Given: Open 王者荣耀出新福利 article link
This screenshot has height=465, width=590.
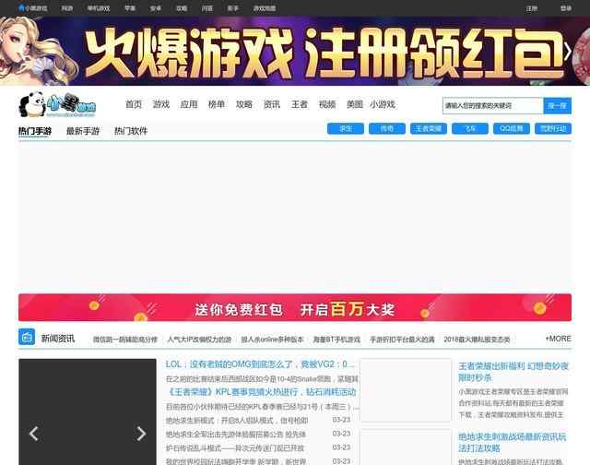Looking at the screenshot, I should point(513,372).
